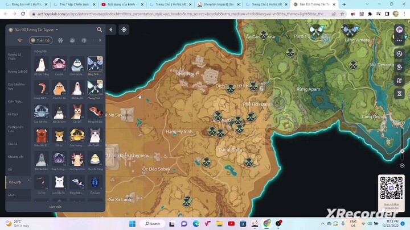Open the Rương Giải Đố category
Screen dimensions: 410x230
pos(18,72)
